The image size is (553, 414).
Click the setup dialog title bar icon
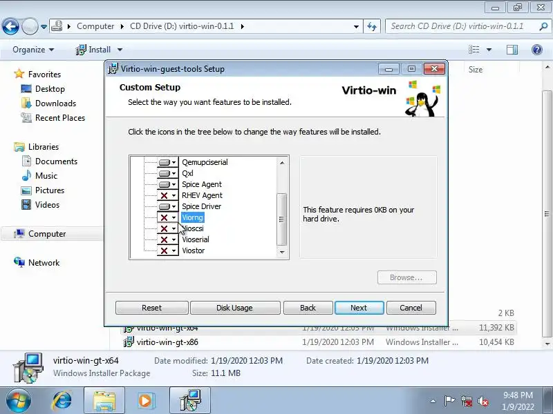[x=113, y=68]
